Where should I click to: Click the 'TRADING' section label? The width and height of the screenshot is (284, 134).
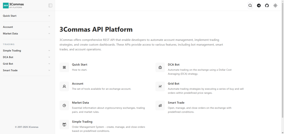(9, 44)
